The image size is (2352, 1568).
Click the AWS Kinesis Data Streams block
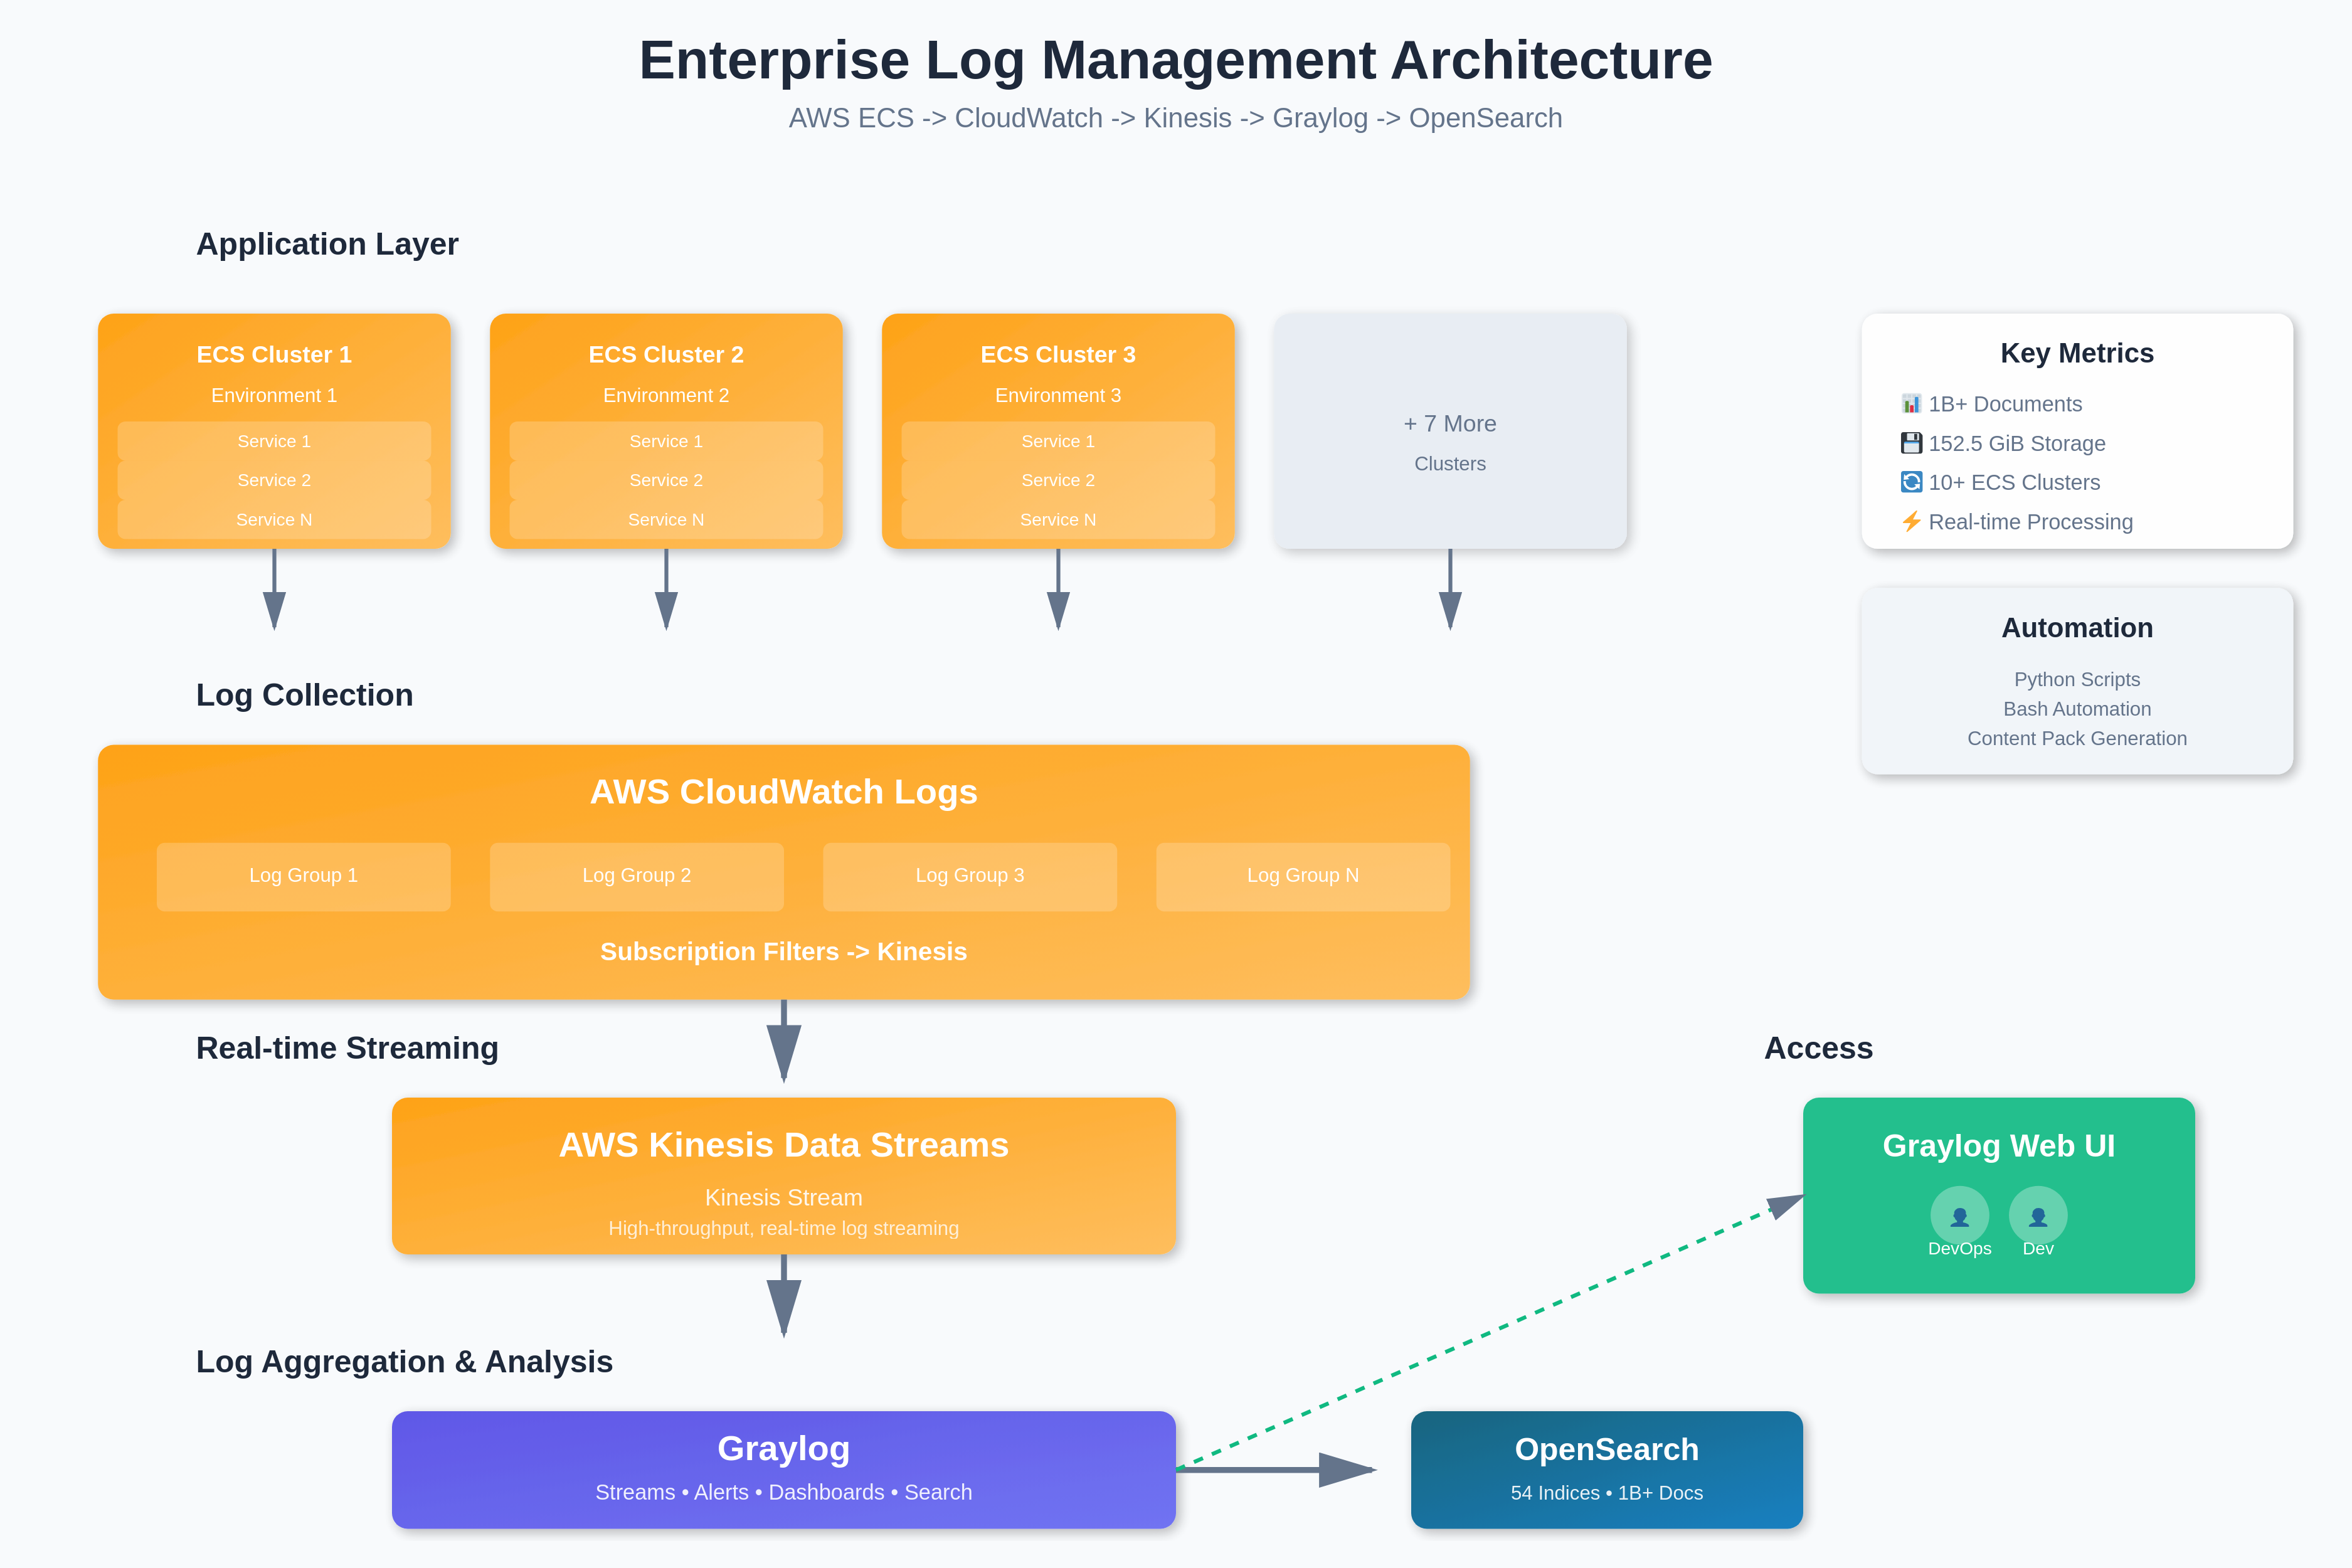pyautogui.click(x=784, y=1175)
